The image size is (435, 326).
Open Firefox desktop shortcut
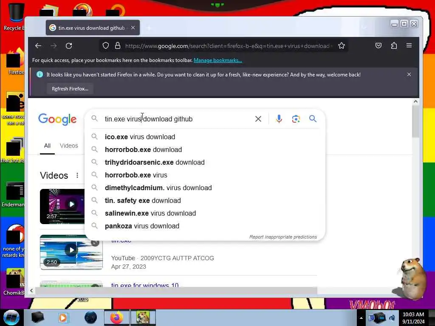tap(15, 61)
